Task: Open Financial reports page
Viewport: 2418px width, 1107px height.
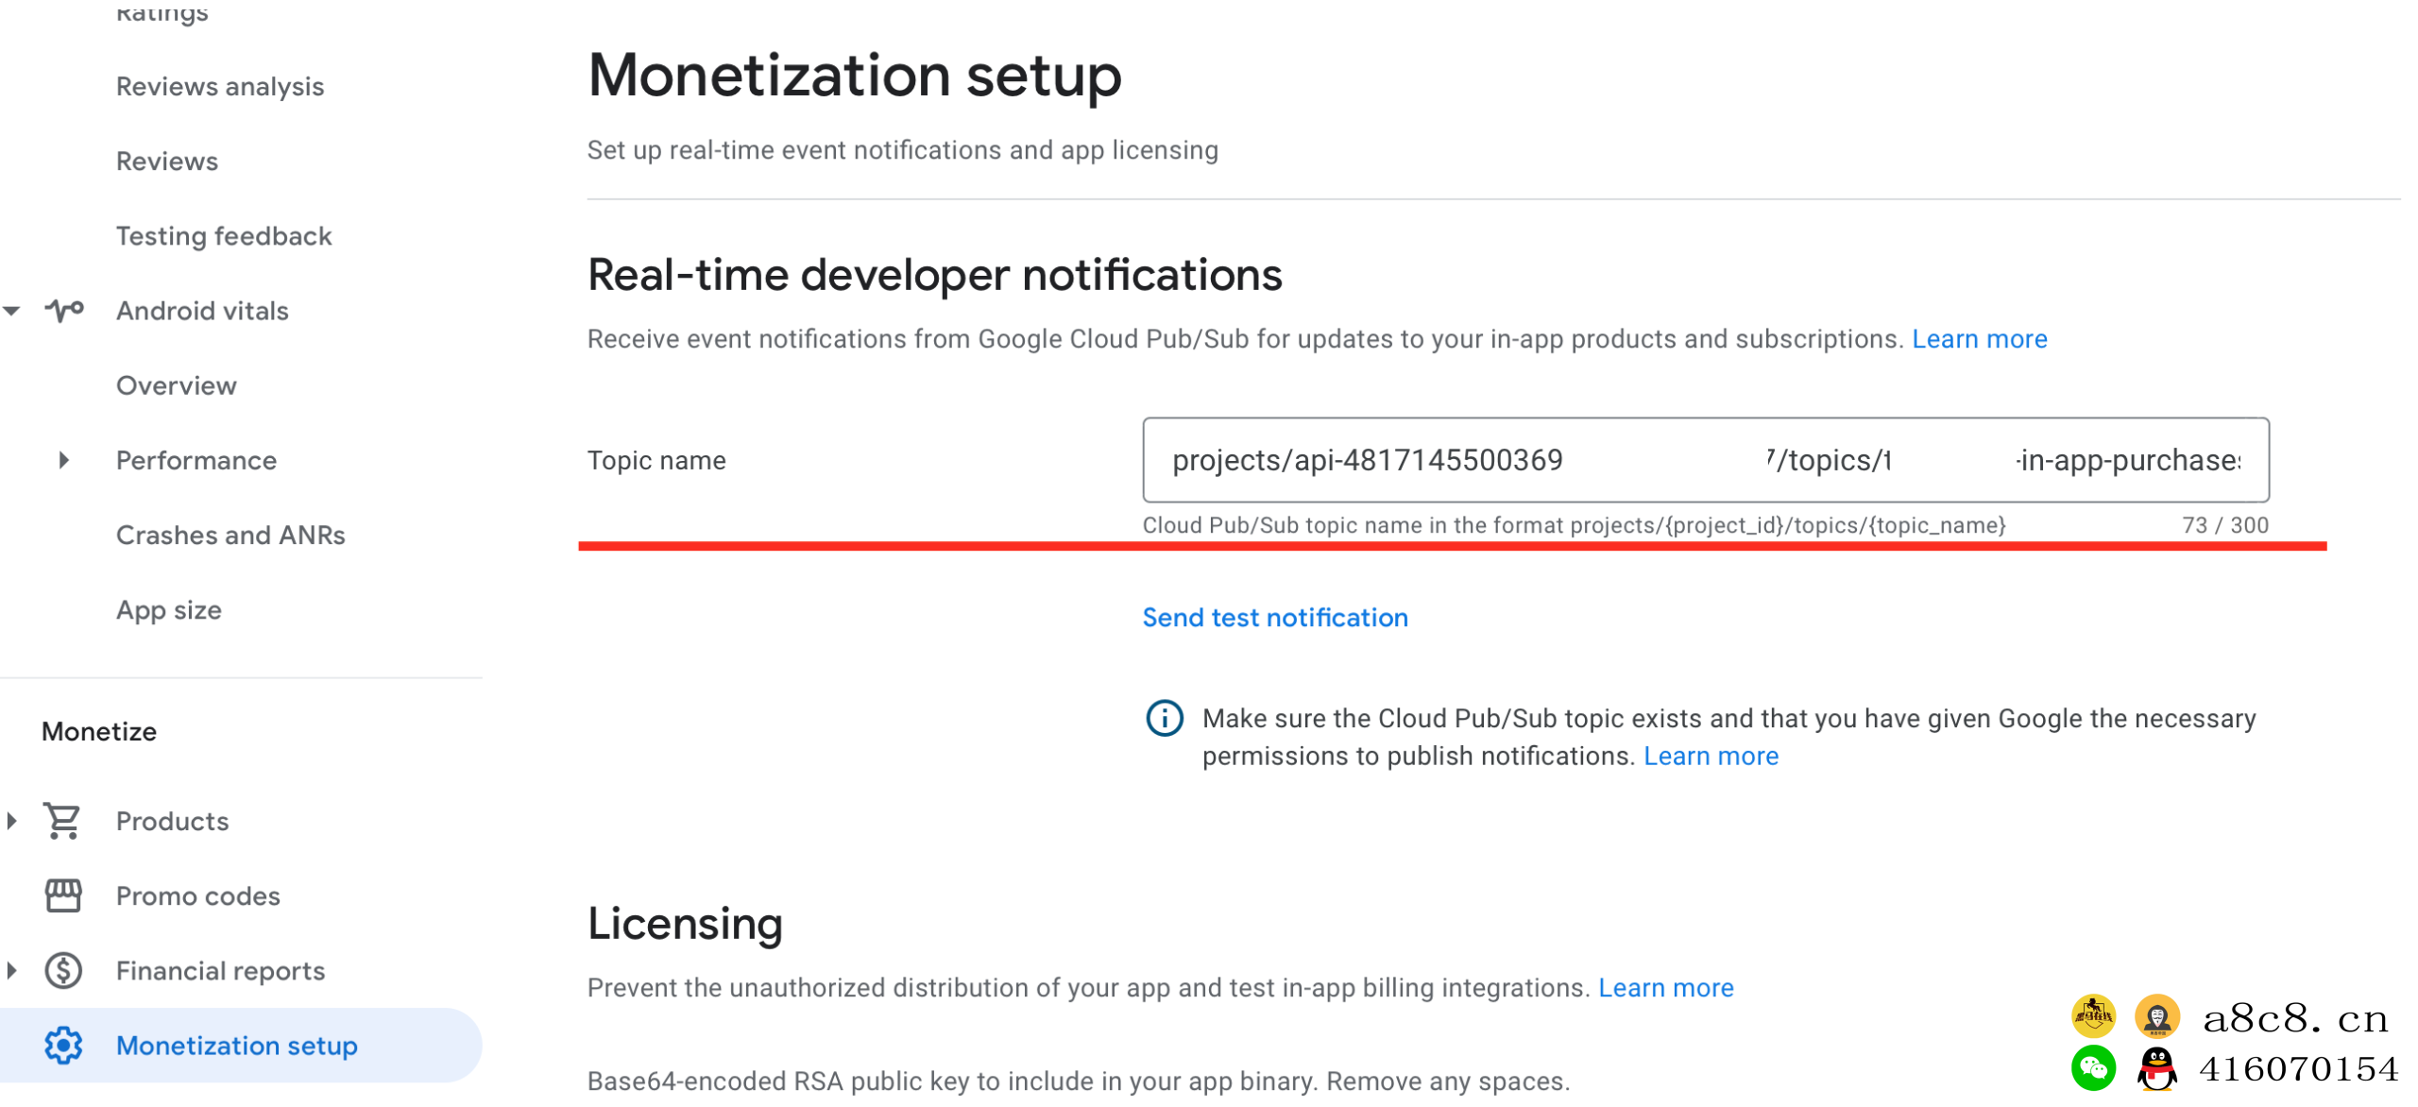Action: (220, 970)
